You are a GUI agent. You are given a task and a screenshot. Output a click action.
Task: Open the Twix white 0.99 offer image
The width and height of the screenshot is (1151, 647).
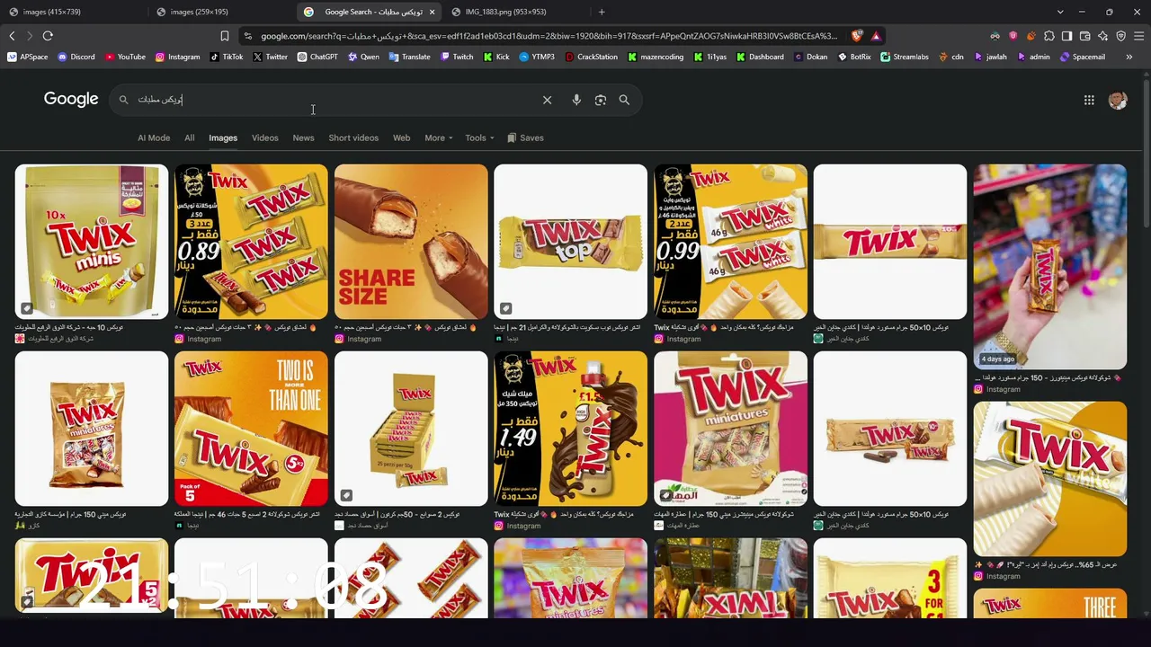point(730,242)
